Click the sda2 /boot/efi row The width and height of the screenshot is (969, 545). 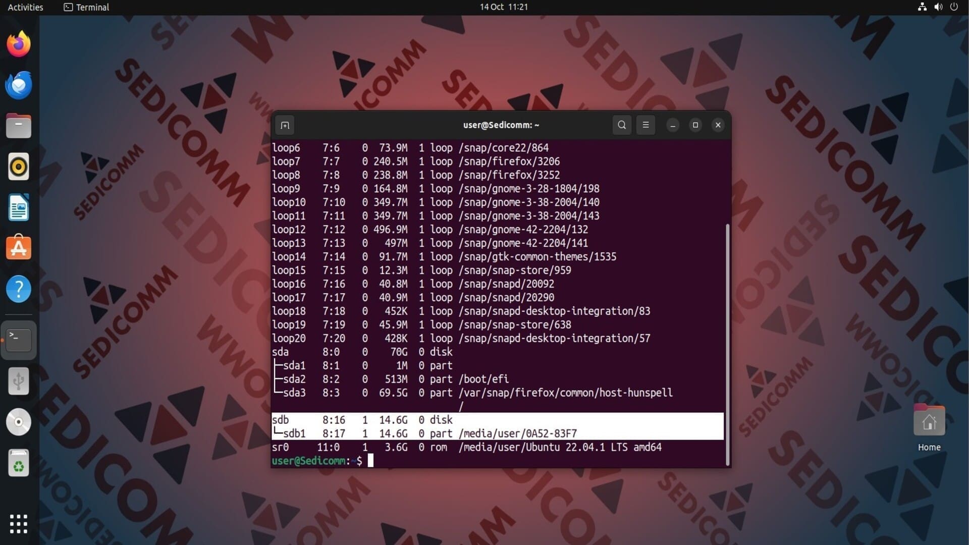click(390, 379)
